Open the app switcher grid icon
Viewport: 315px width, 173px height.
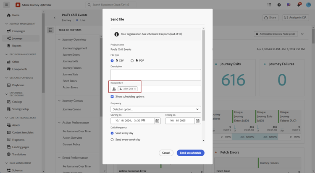point(269,5)
